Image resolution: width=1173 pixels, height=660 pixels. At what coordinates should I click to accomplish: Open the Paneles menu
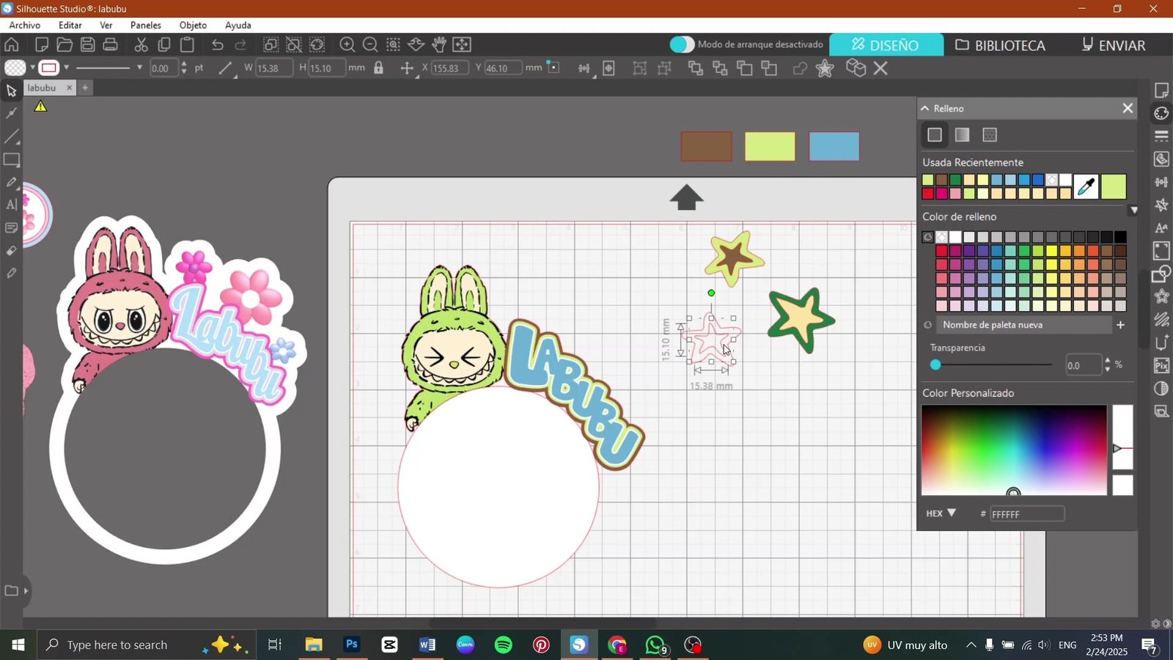coord(146,25)
